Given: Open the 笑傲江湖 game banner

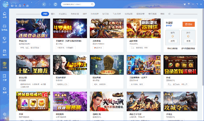Looking at the screenshot, I should (107, 102).
